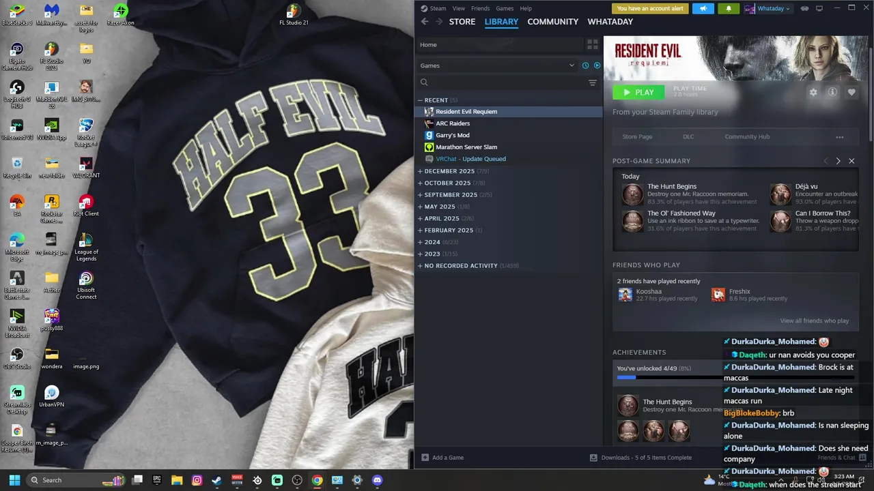Viewport: 874px width, 491px height.
Task: Open the WHATADAY profile tab
Action: 610,22
